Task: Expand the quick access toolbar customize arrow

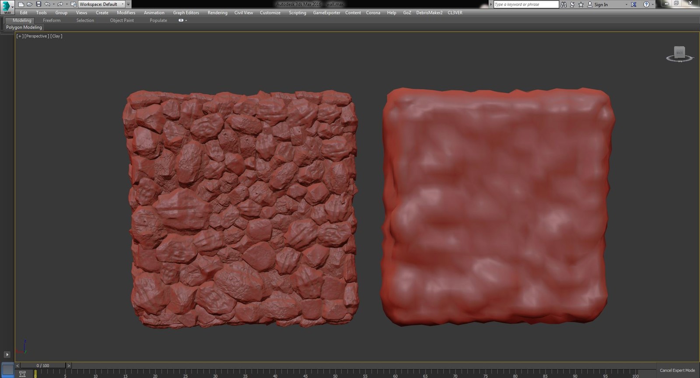Action: coord(128,4)
